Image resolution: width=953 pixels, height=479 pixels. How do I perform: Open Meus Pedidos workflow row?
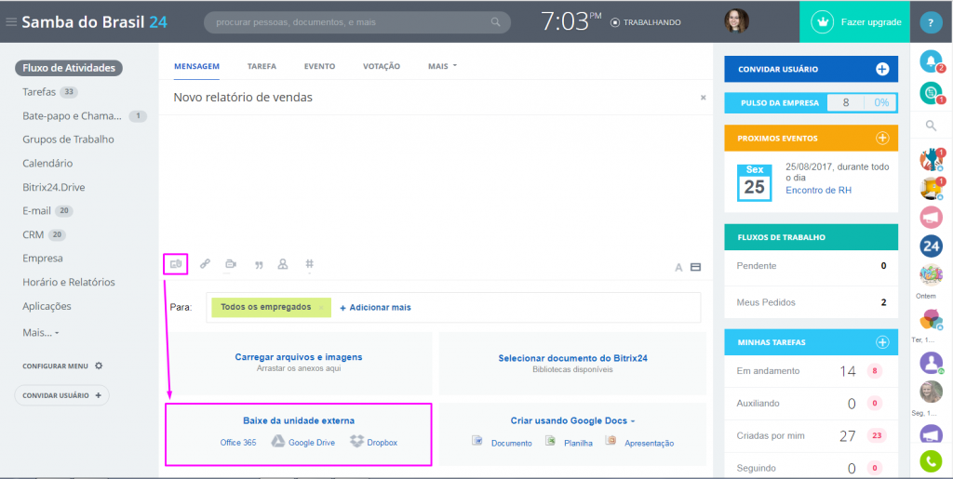[811, 301]
